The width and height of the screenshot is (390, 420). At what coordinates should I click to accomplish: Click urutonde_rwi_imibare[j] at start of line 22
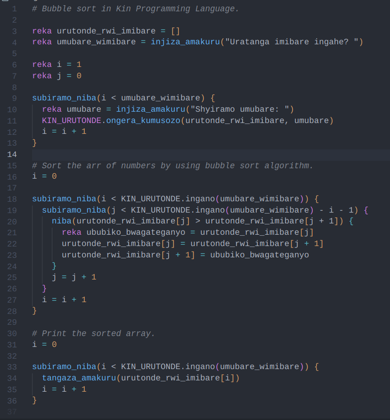[x=118, y=244]
